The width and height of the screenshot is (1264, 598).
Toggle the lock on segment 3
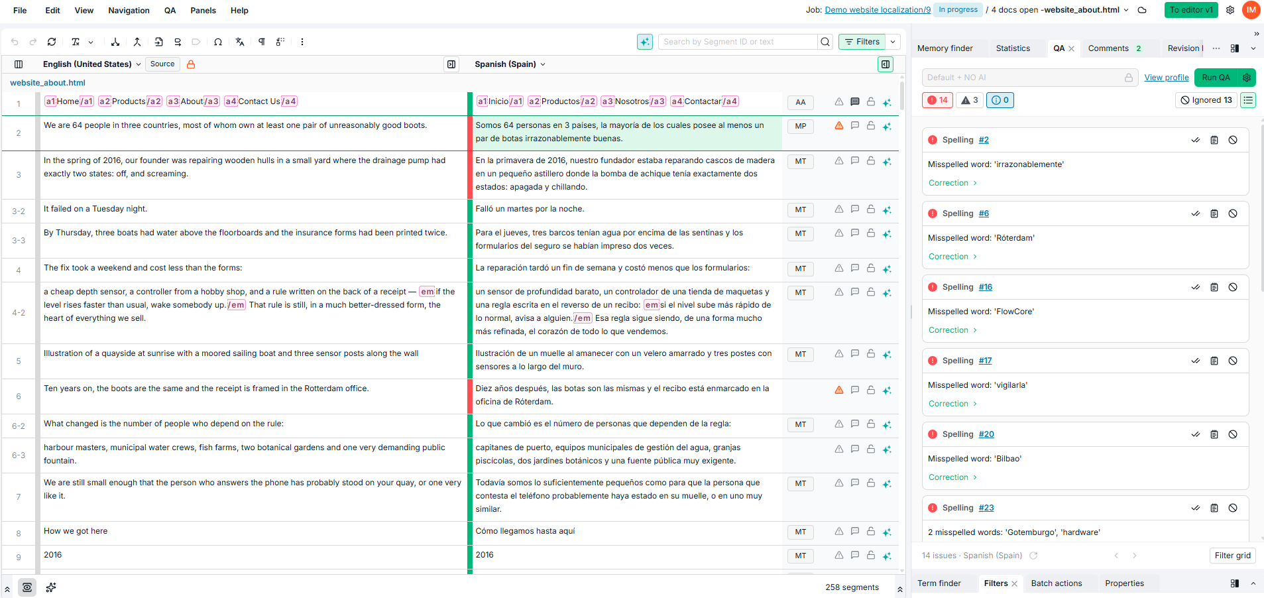click(x=871, y=160)
